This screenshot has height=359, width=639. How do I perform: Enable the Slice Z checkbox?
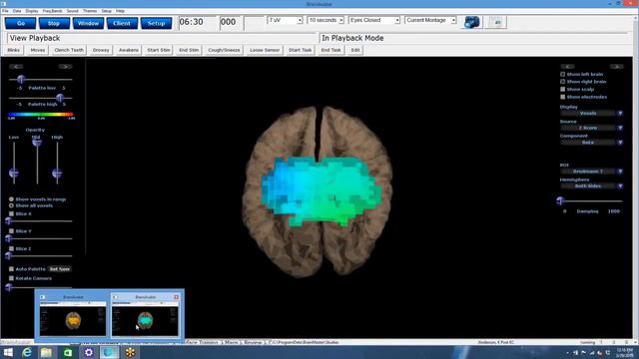(x=11, y=248)
